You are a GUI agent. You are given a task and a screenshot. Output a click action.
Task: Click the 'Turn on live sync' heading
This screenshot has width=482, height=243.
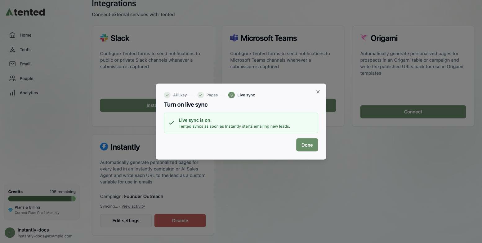186,105
